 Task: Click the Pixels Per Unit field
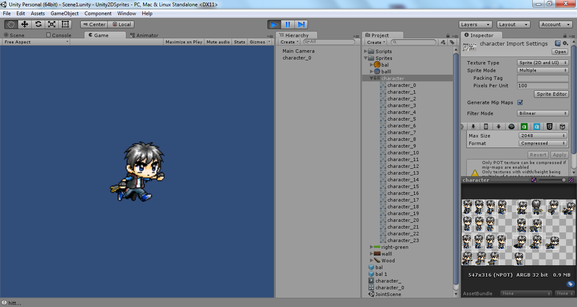pos(543,86)
